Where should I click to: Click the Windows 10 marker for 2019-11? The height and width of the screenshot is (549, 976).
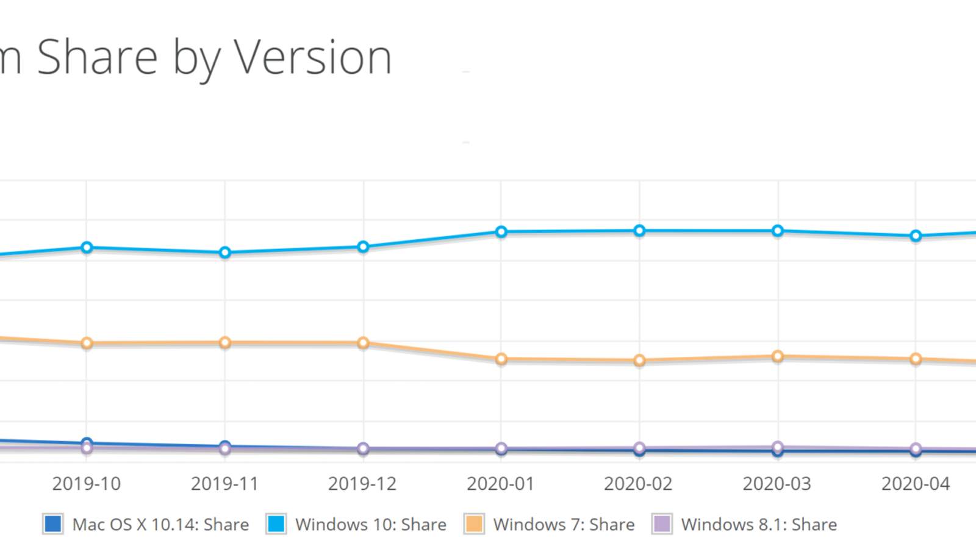225,253
